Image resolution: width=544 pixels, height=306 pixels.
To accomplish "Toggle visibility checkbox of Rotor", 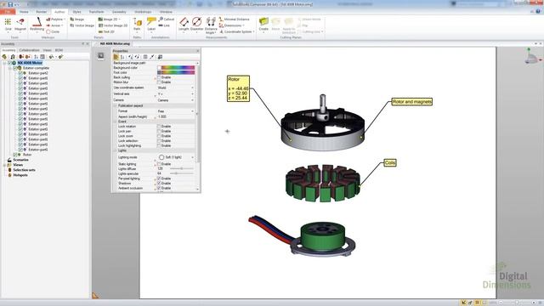I will coord(15,155).
